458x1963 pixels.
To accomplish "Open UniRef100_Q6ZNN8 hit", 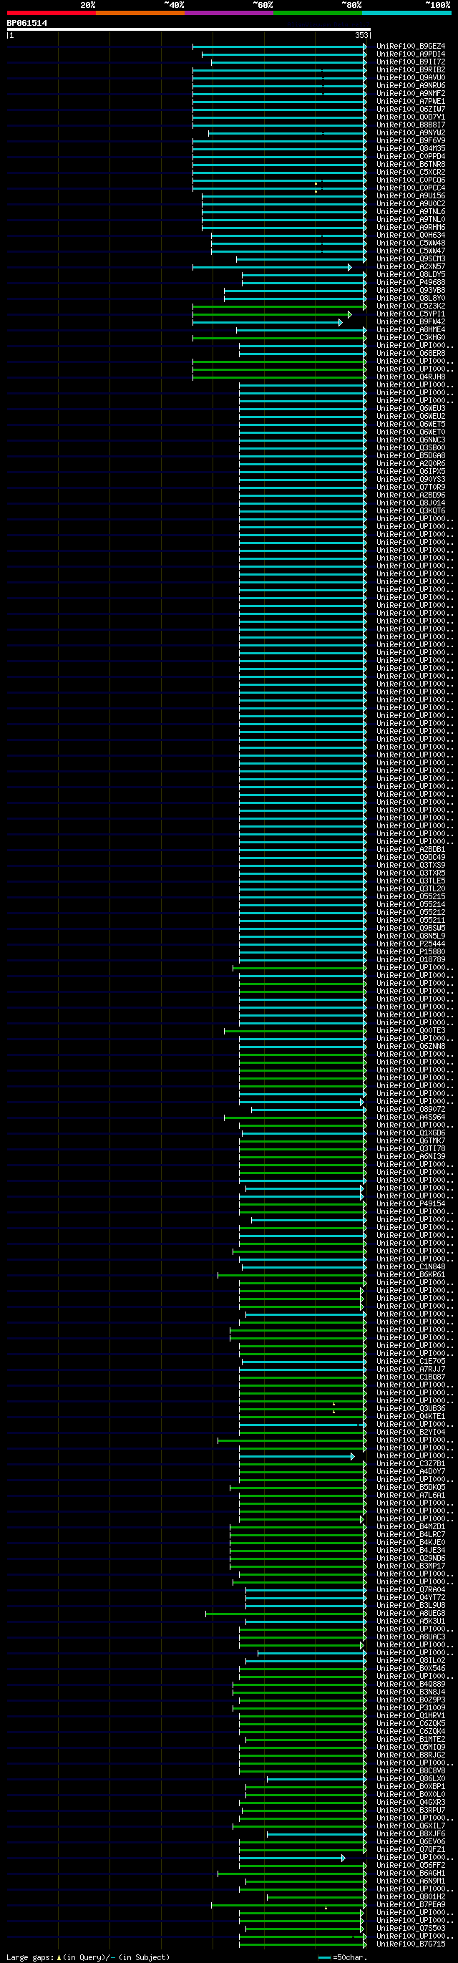I will 411,1046.
